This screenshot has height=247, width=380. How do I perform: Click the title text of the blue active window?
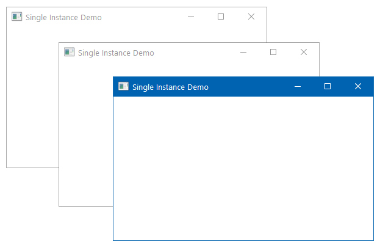pyautogui.click(x=170, y=87)
